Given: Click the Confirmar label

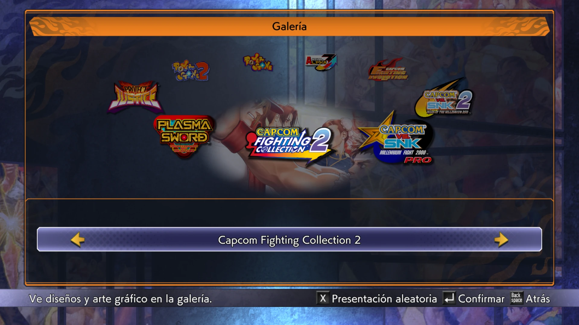Looking at the screenshot, I should pos(481,299).
